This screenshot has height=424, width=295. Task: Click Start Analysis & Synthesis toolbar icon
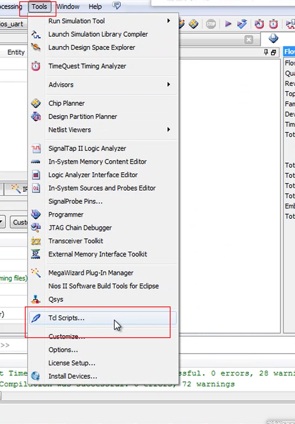pos(242,24)
